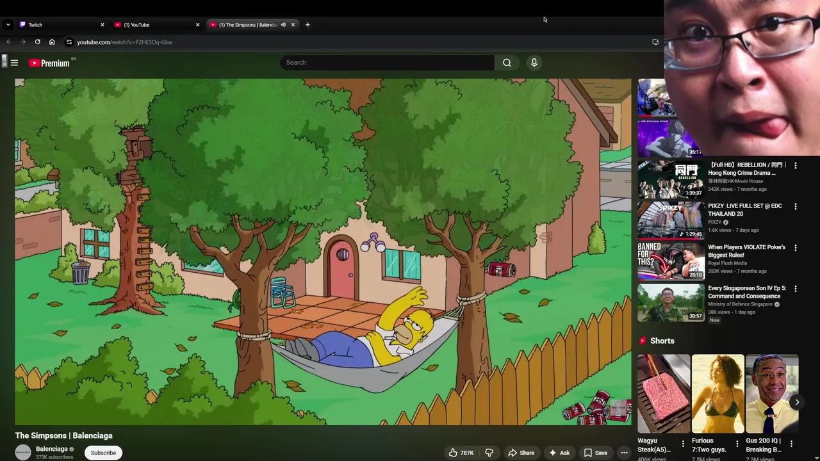Open REBELLION Hong Kong Crime Drama thumbnail
Screen dimensions: 820x461
coord(670,179)
